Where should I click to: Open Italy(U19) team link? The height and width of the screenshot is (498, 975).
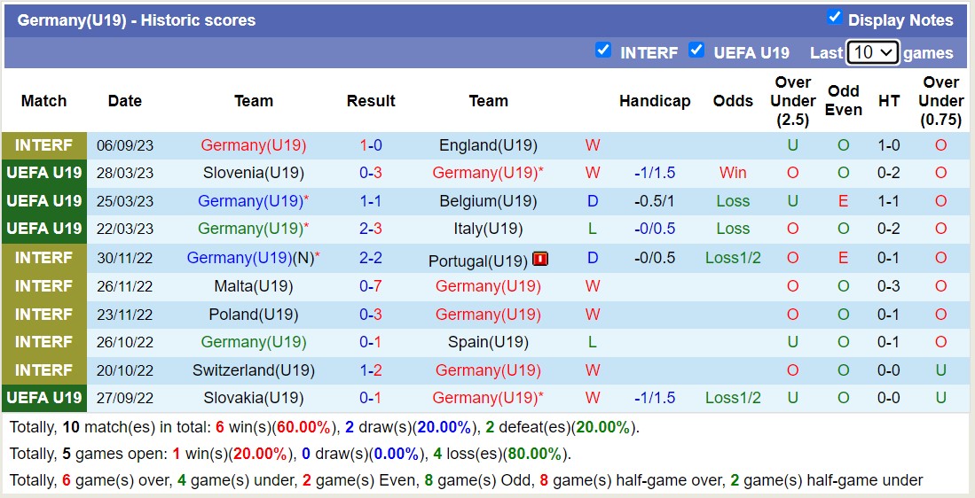coord(488,229)
